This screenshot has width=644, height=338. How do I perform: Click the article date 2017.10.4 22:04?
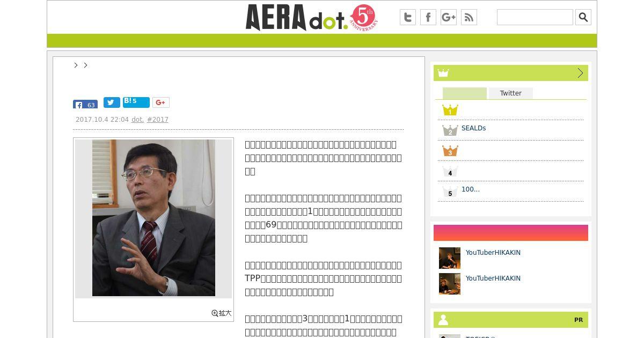tap(102, 120)
